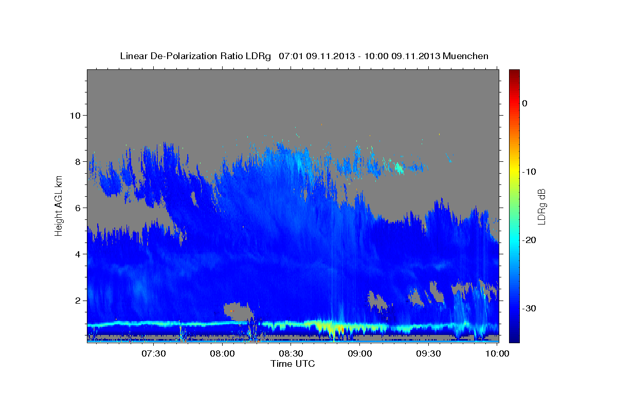Click the 08:00 time tick label
Image resolution: width=617 pixels, height=411 pixels.
pyautogui.click(x=223, y=353)
